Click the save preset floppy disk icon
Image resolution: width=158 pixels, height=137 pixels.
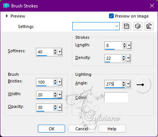tap(127, 26)
